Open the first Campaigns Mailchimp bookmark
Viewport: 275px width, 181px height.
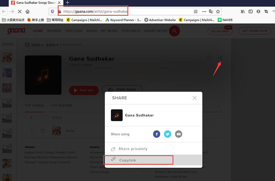click(x=84, y=20)
